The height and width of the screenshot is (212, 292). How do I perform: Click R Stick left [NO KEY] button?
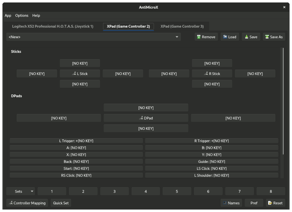click(x=169, y=74)
